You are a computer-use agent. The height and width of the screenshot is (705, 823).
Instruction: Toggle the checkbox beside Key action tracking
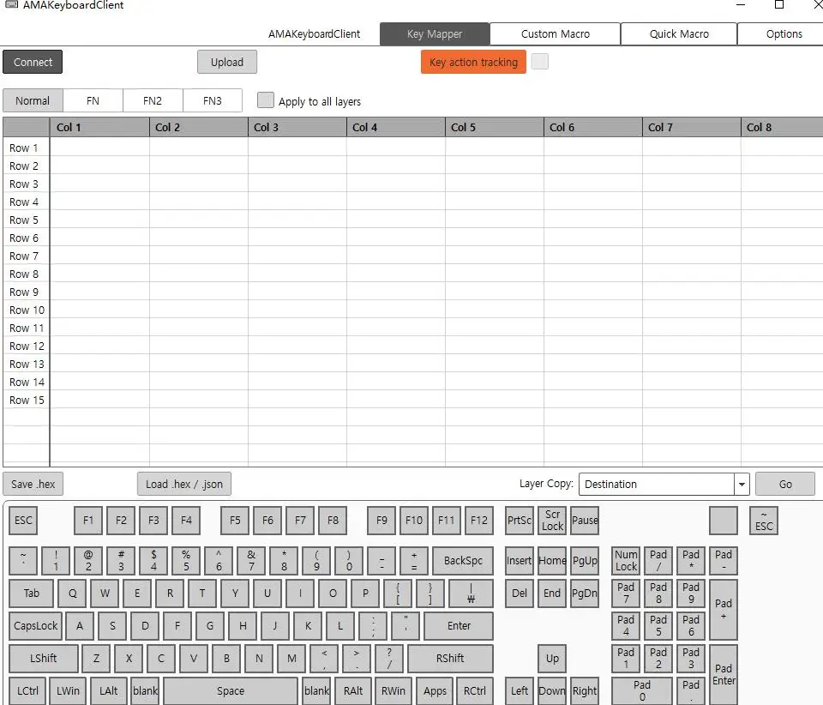pyautogui.click(x=540, y=62)
